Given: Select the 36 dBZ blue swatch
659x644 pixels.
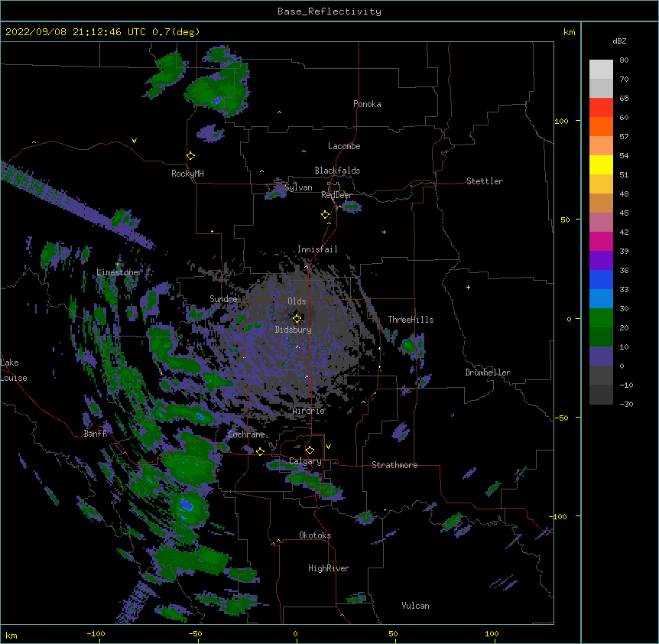Looking at the screenshot, I should click(x=601, y=279).
